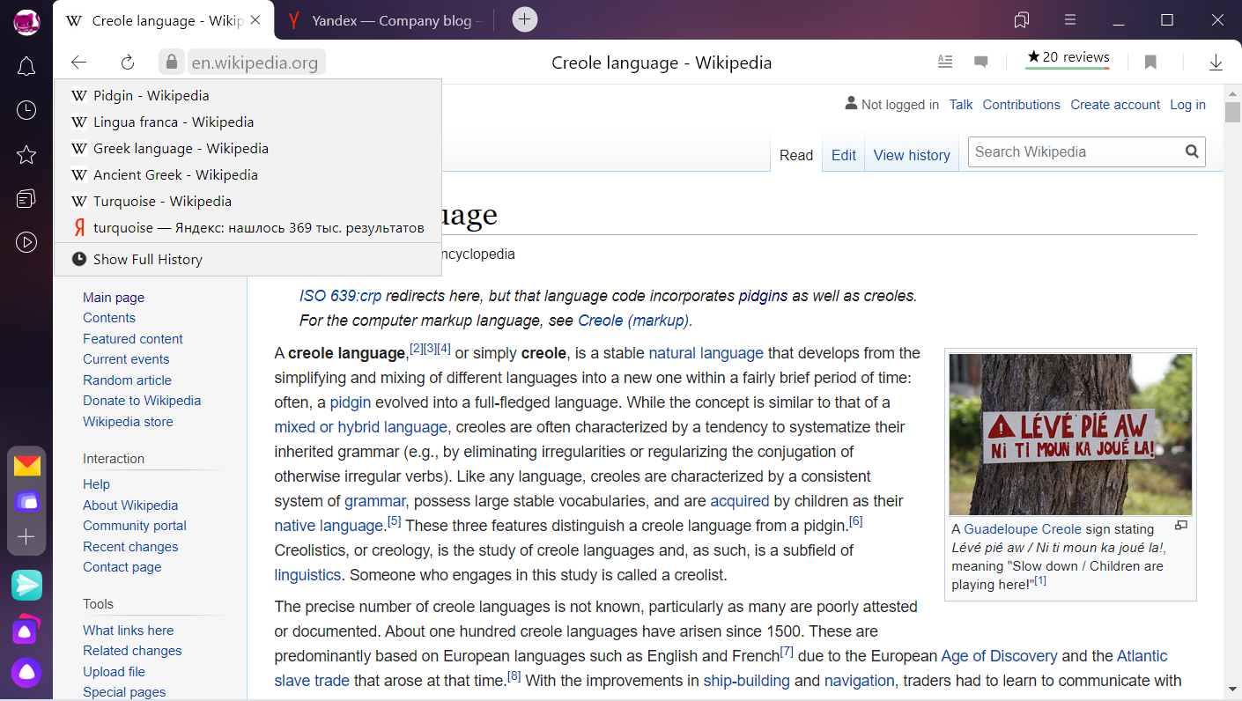The width and height of the screenshot is (1242, 701).
Task: Click the bookmark page icon
Action: coord(1150,62)
